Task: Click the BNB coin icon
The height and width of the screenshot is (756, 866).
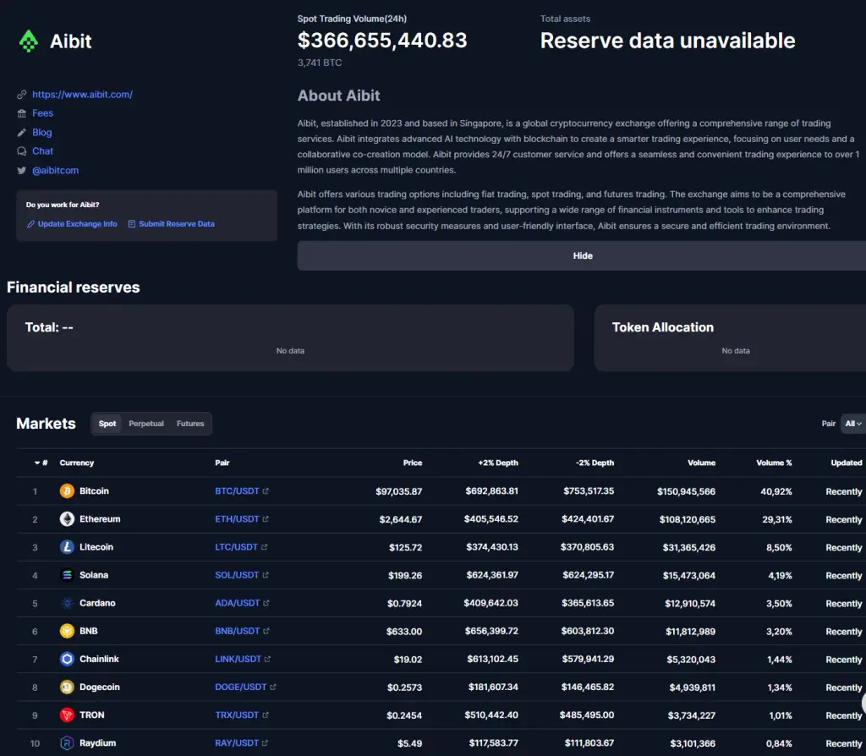Action: (67, 631)
